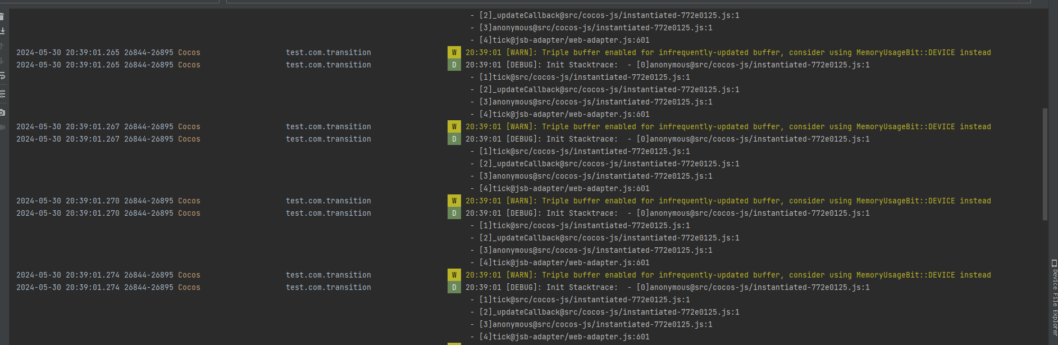Viewport: 1058px width, 345px height.
Task: Click the W badge on the 20:39:01.274 row
Action: (454, 275)
